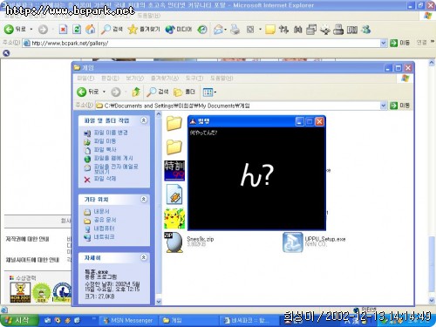Minimize the small black 힘탱 window

pyautogui.click(x=299, y=121)
